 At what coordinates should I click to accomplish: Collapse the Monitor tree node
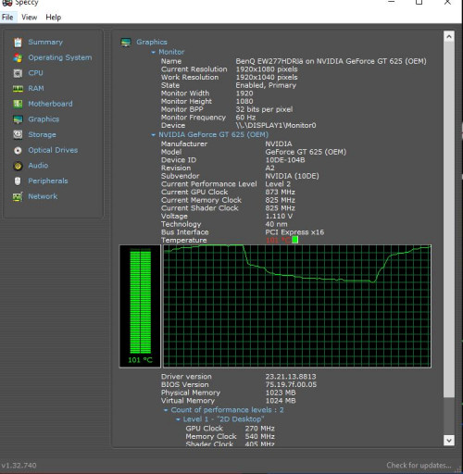tap(153, 52)
